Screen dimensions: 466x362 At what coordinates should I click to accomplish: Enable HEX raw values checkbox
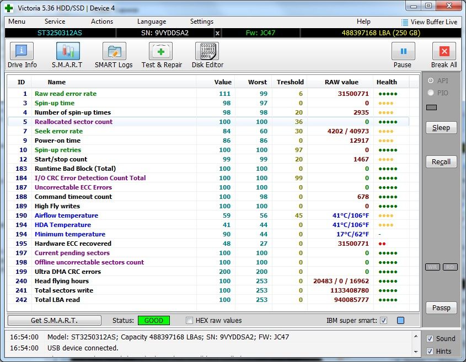189,321
